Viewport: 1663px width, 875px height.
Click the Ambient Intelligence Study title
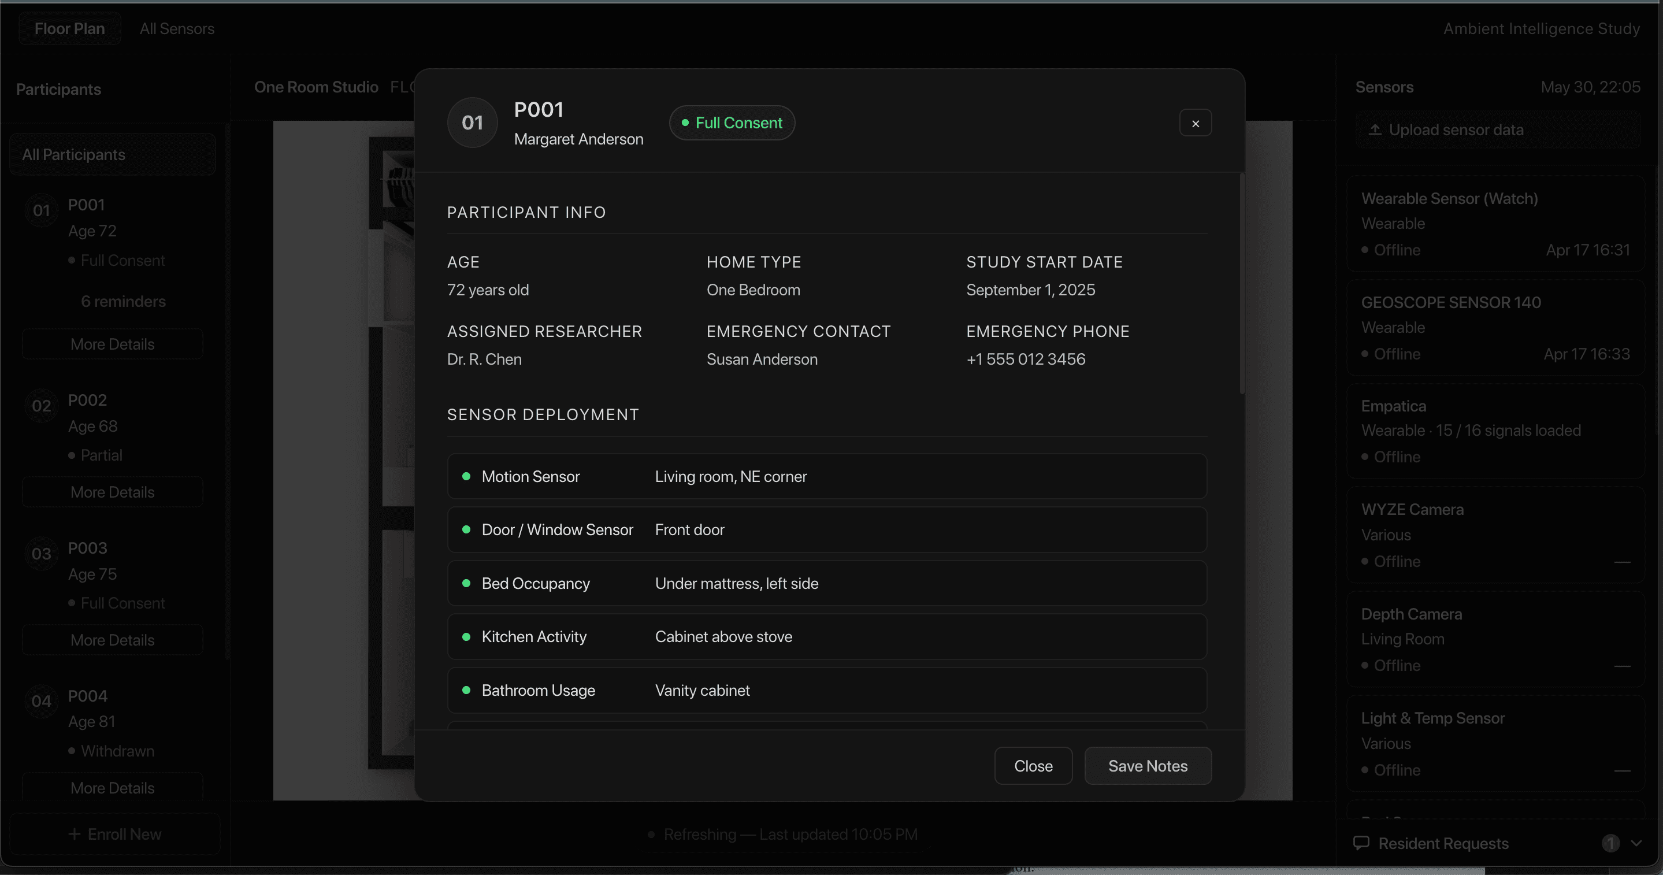point(1541,28)
